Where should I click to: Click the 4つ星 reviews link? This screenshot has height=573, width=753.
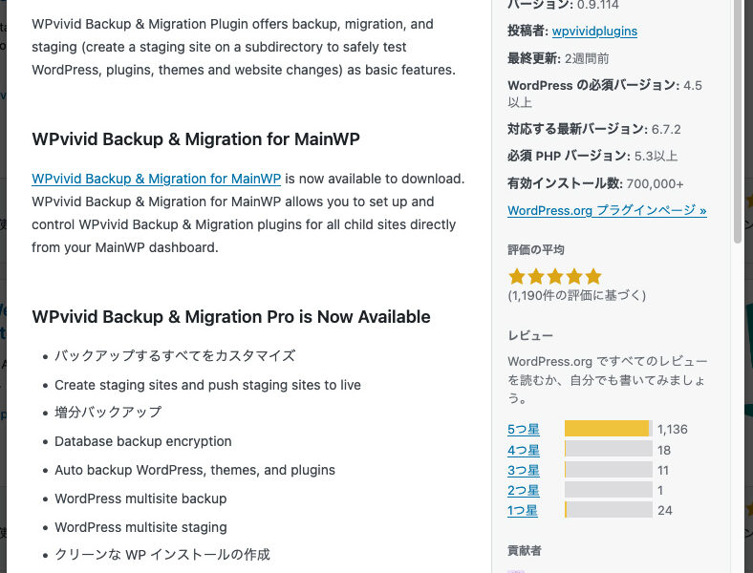pyautogui.click(x=524, y=450)
